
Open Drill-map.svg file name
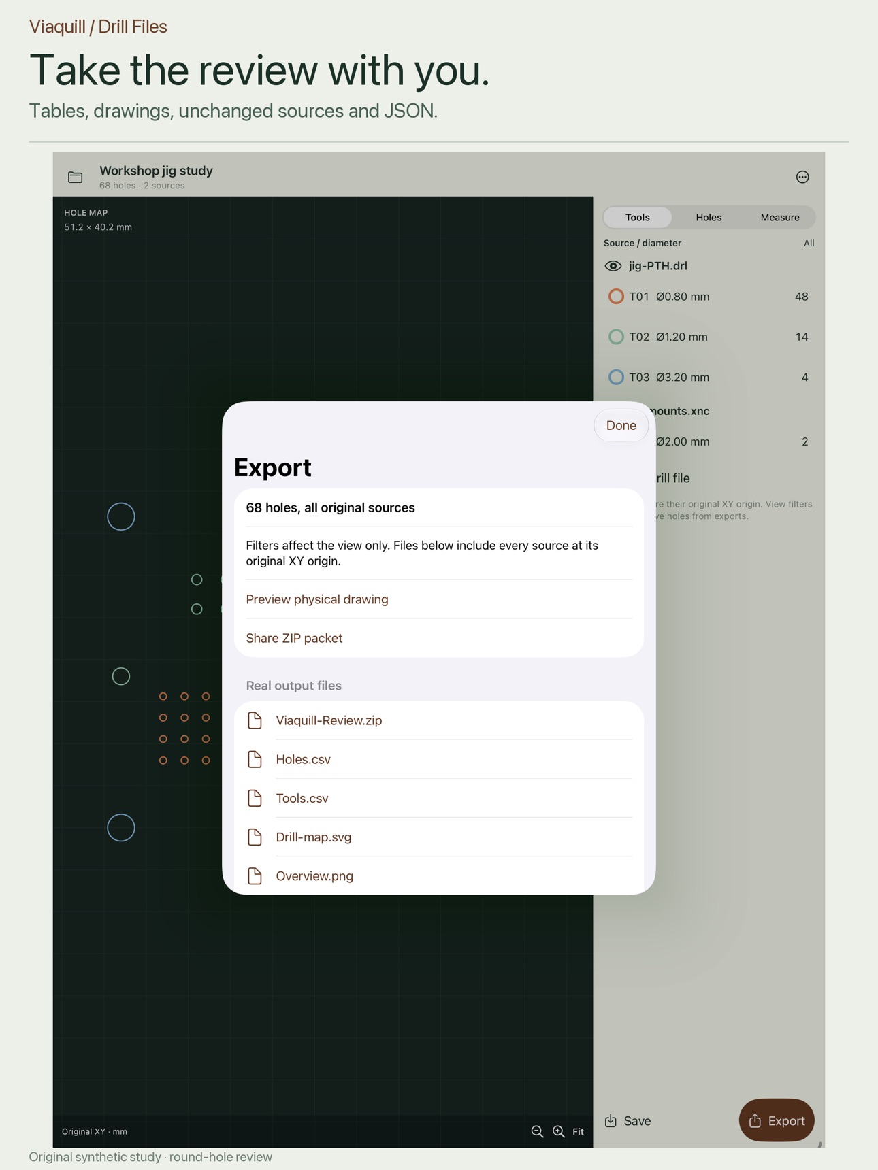pyautogui.click(x=314, y=837)
